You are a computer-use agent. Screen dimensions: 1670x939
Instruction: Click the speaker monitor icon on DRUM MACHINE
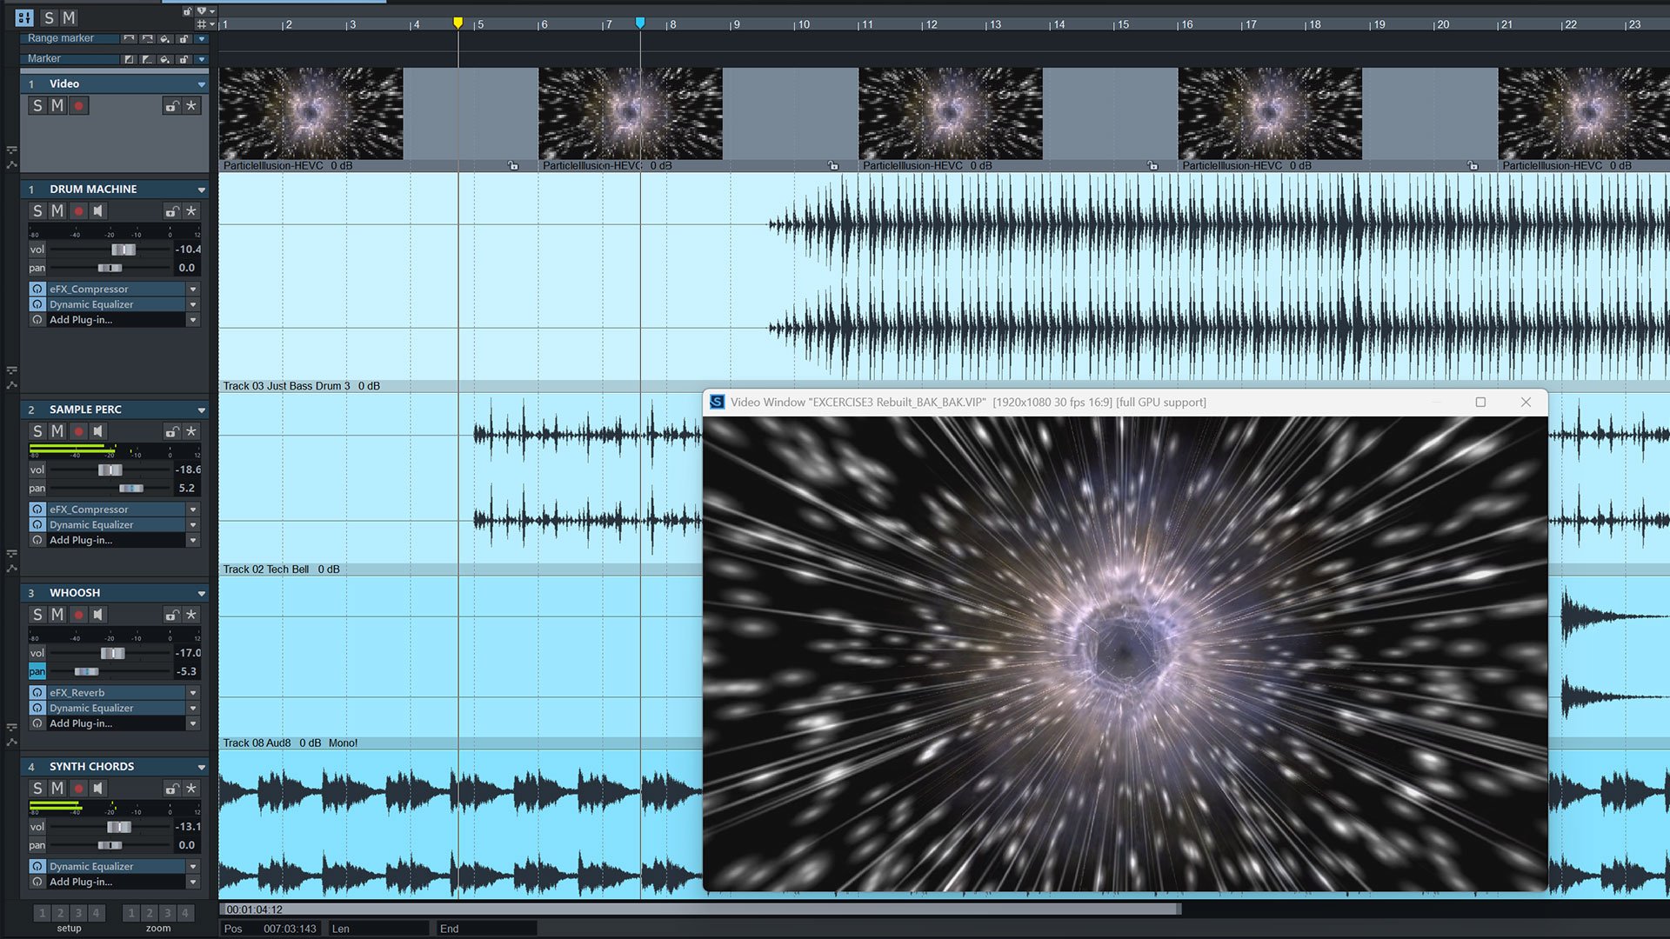click(x=98, y=210)
